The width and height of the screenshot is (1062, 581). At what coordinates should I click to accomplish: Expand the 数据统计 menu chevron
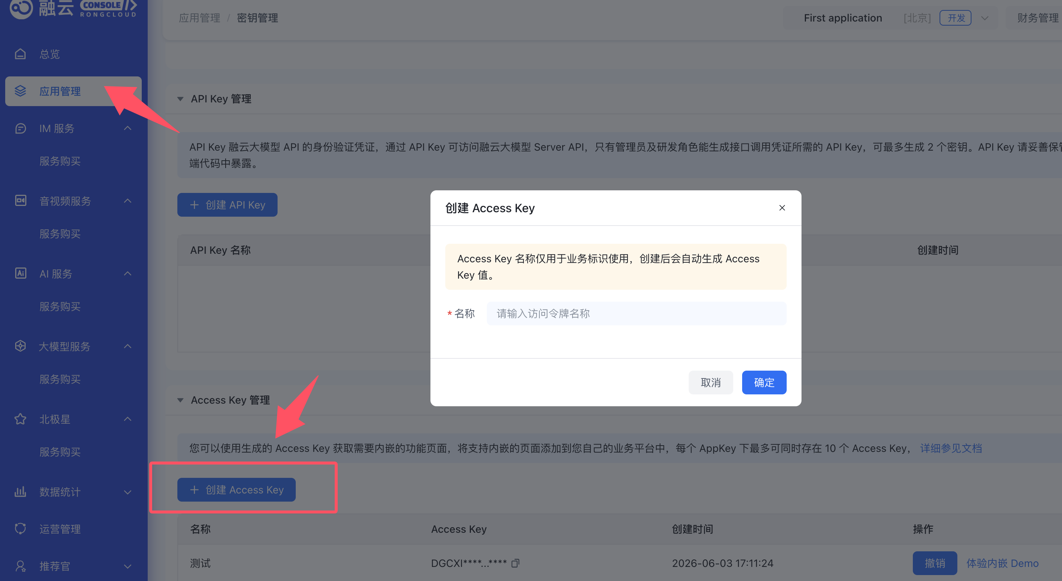point(128,492)
